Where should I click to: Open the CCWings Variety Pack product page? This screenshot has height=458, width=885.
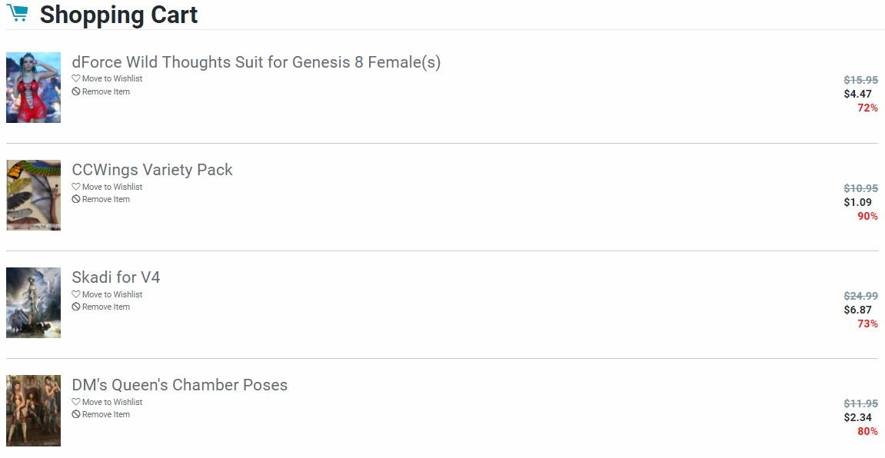pos(152,170)
